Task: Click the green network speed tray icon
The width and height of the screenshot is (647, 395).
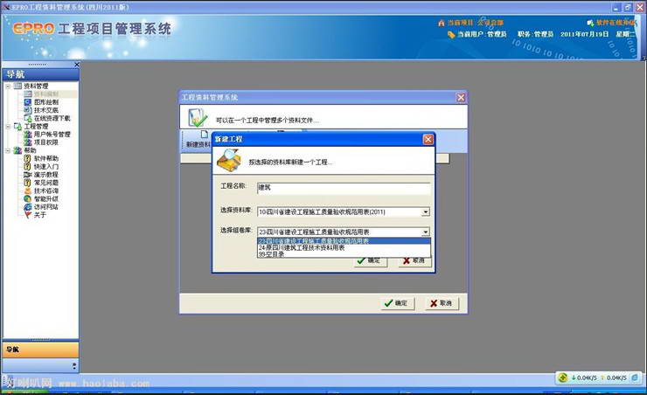Action: click(562, 378)
